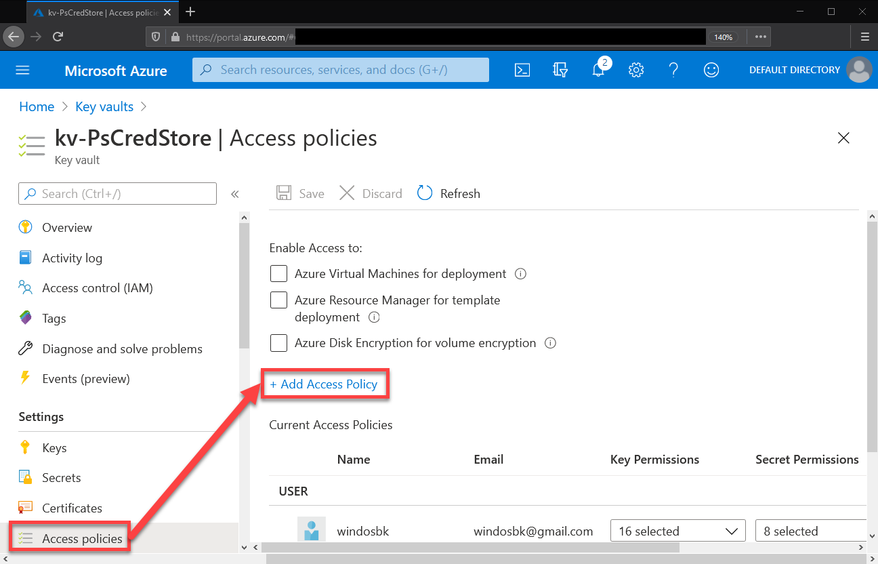Open the Directory and subscription filter icon
The height and width of the screenshot is (564, 878).
click(x=560, y=70)
